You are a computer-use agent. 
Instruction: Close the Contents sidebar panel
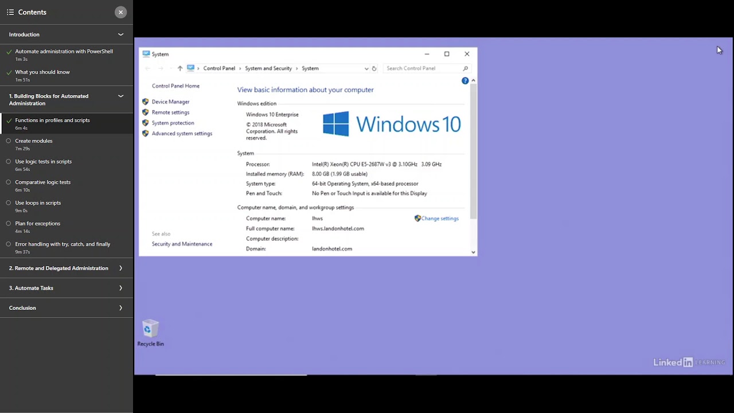120,12
